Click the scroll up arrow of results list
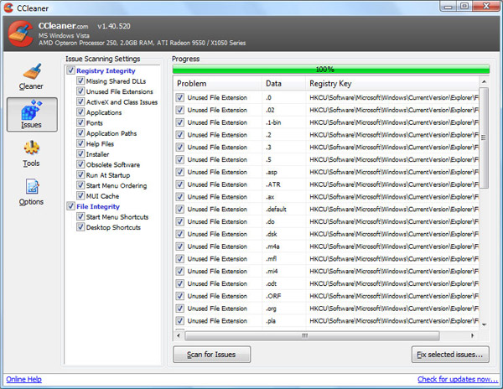This screenshot has width=503, height=389. tap(484, 82)
